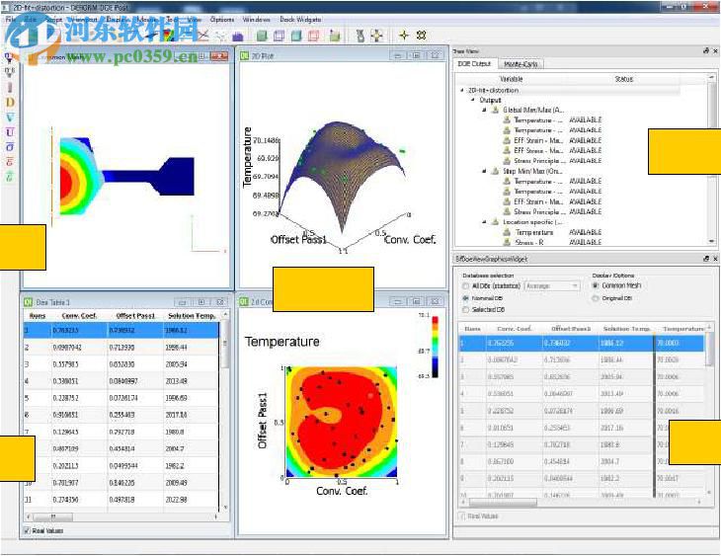The width and height of the screenshot is (721, 556).
Task: Click the four-point star toolbar icon
Action: click(403, 36)
